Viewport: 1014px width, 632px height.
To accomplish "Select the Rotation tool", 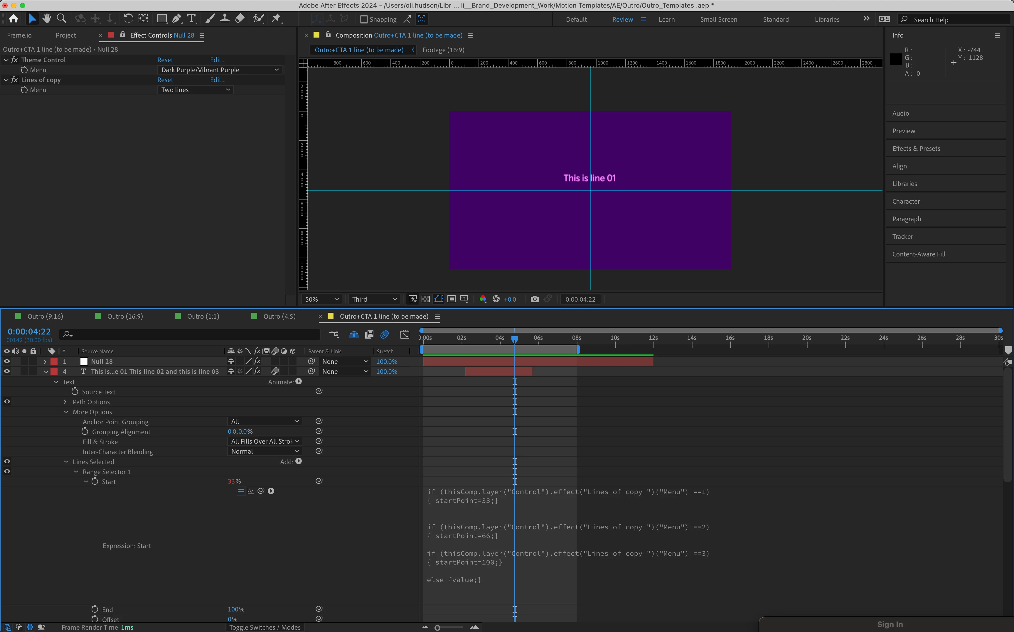I will (x=128, y=18).
